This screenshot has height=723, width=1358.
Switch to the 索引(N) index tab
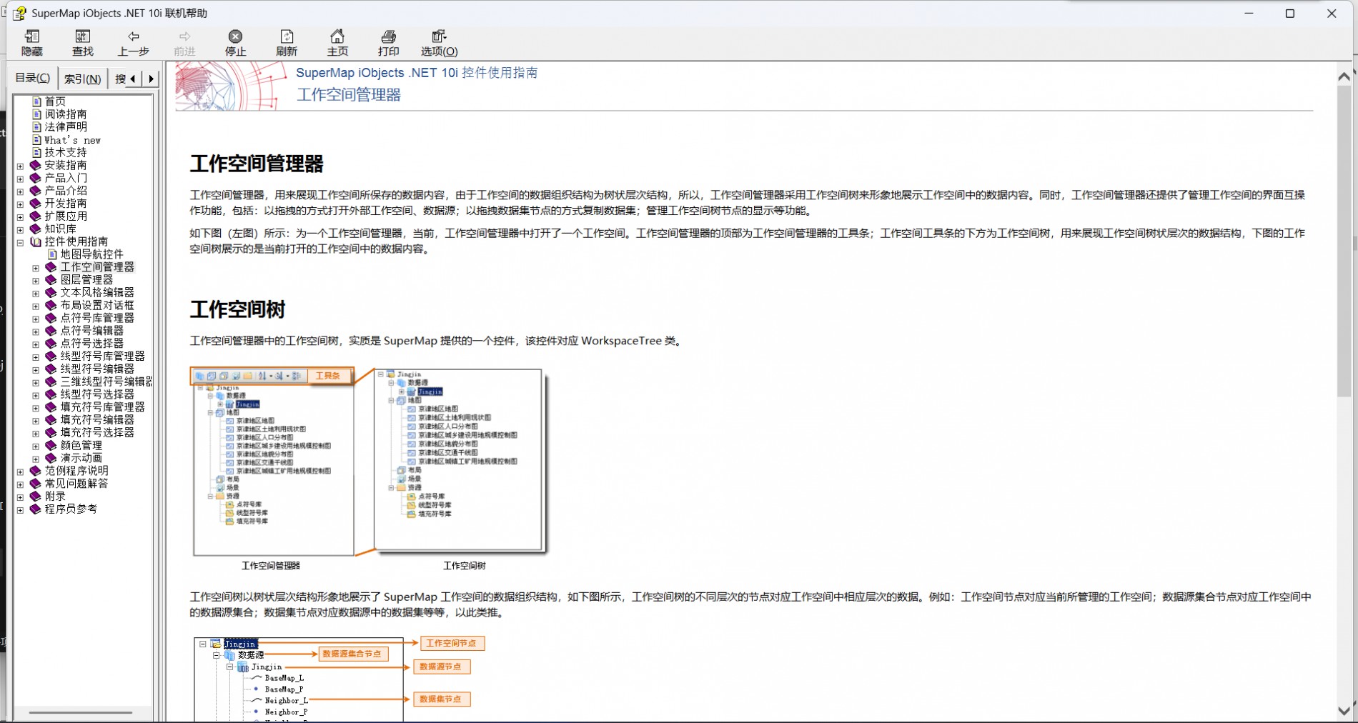point(82,79)
